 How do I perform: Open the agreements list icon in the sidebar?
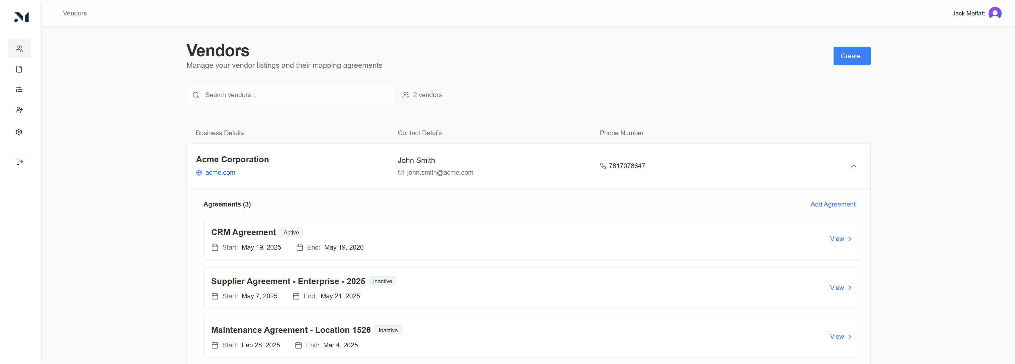(x=19, y=89)
